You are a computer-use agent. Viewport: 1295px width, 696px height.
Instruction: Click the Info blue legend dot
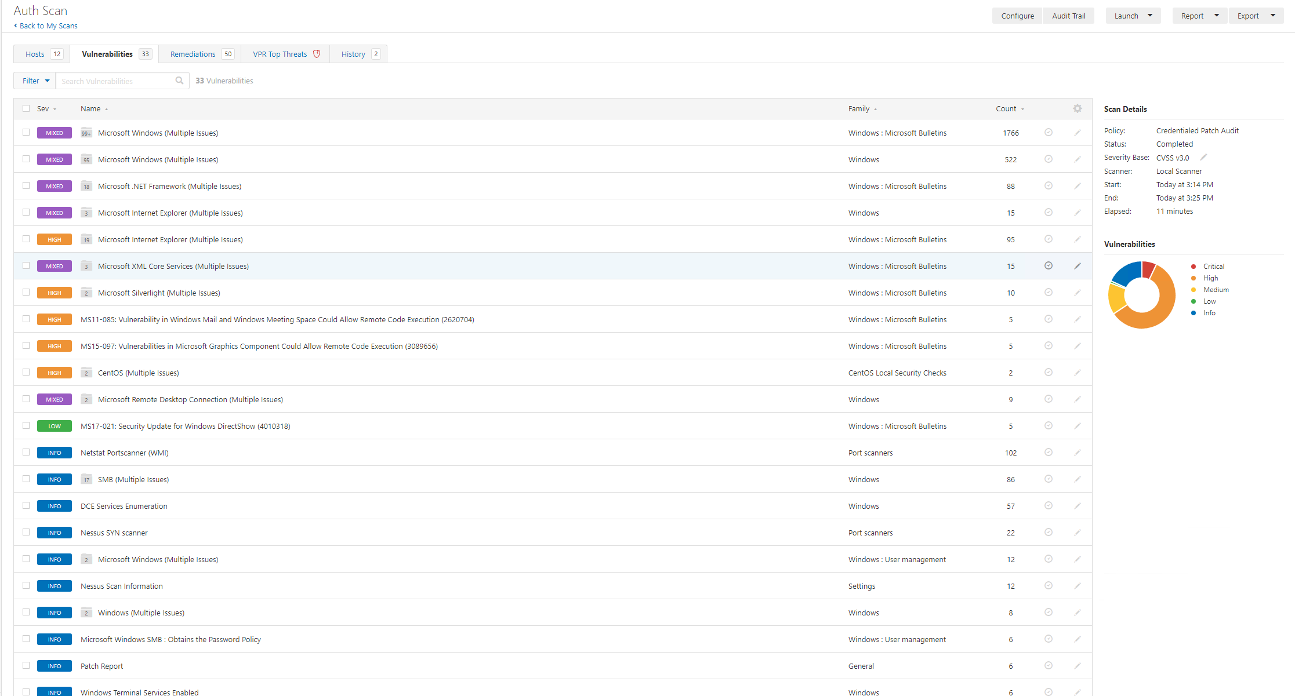[x=1194, y=313]
